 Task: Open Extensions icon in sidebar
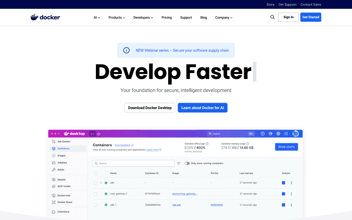(54, 212)
